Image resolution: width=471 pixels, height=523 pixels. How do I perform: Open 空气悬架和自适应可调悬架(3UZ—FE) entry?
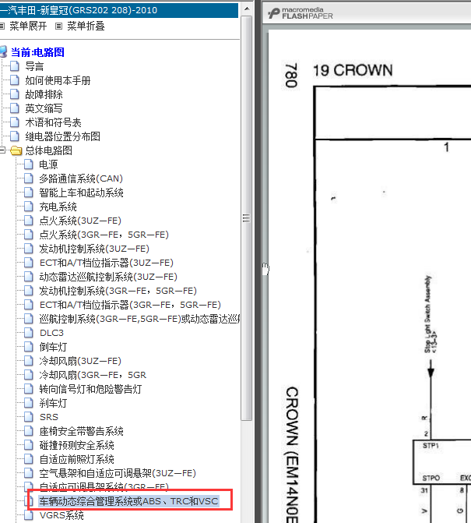coord(118,473)
